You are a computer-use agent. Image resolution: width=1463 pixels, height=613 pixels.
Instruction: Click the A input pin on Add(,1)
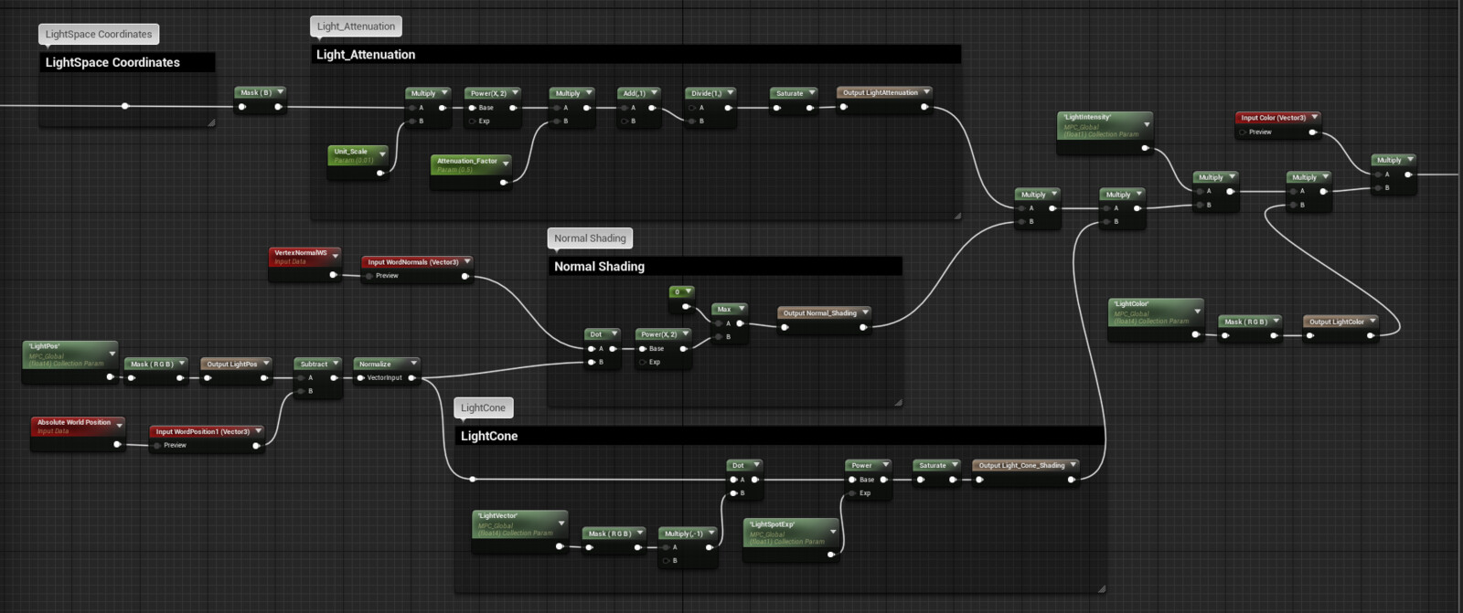pyautogui.click(x=625, y=108)
